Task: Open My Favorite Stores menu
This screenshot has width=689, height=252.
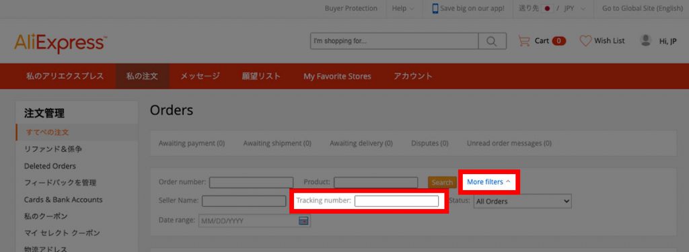Action: [337, 77]
